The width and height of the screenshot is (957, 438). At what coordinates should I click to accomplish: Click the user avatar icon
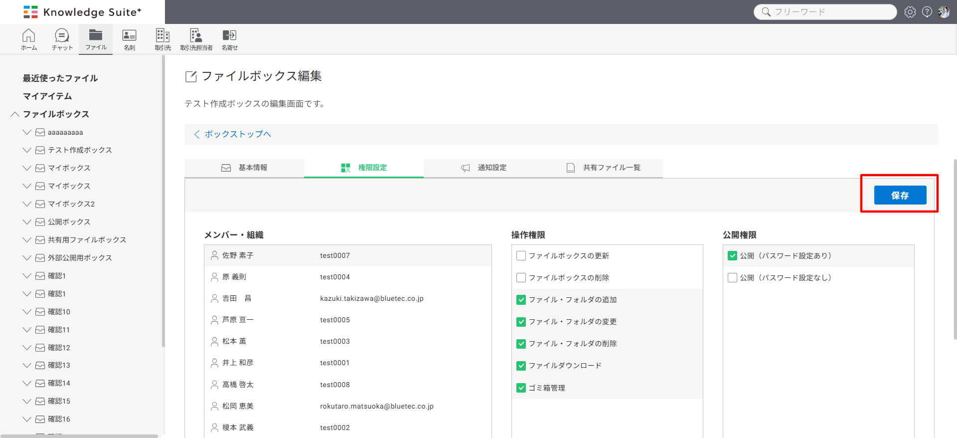944,12
